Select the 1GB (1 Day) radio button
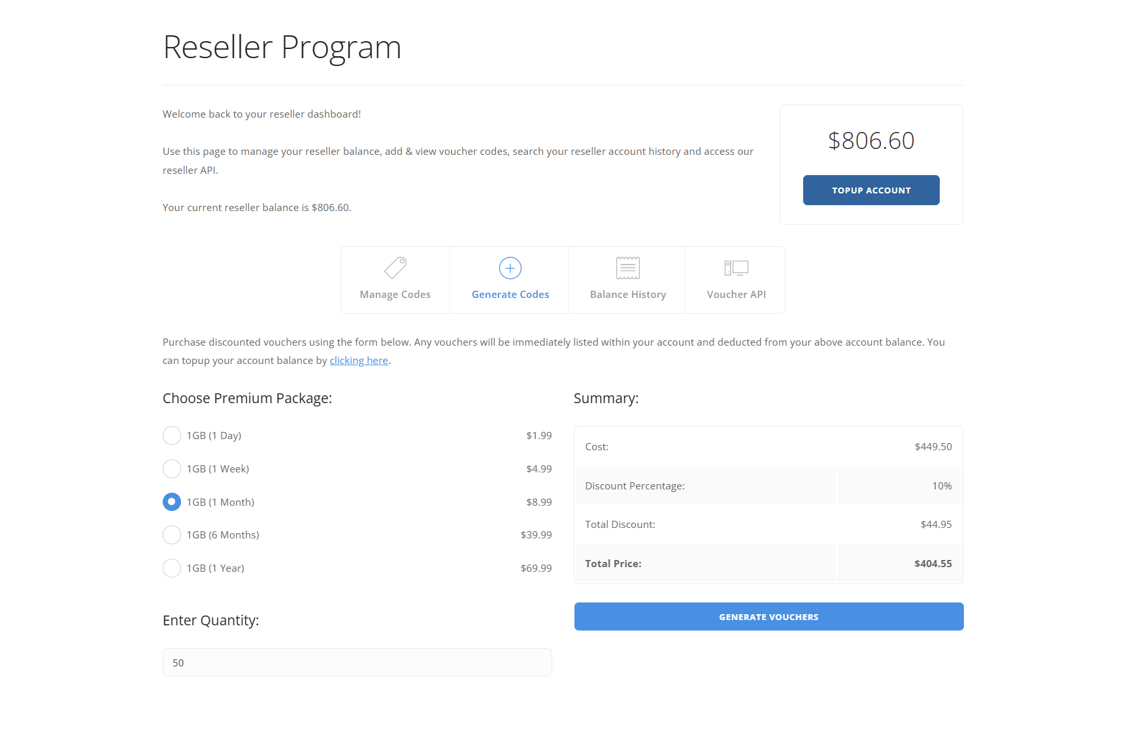 pos(172,436)
